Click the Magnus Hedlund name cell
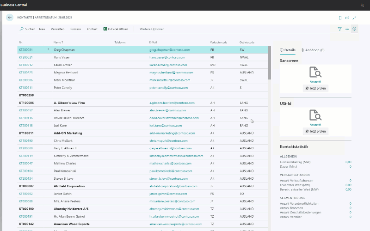 tap(66, 73)
